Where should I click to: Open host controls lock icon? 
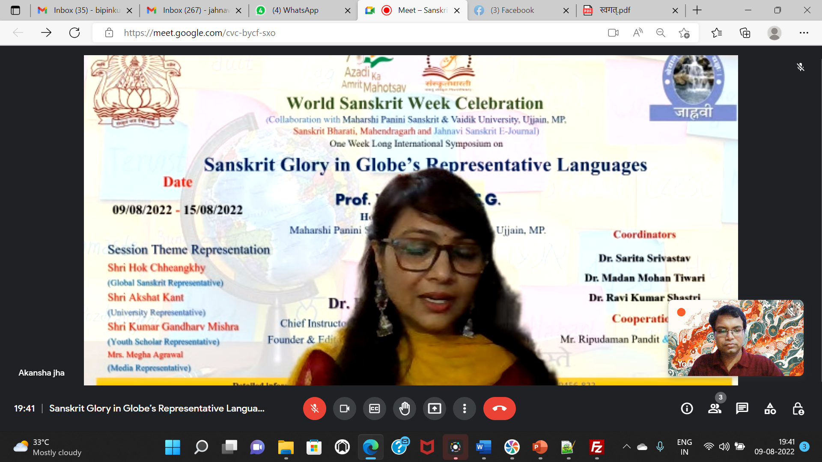(798, 409)
